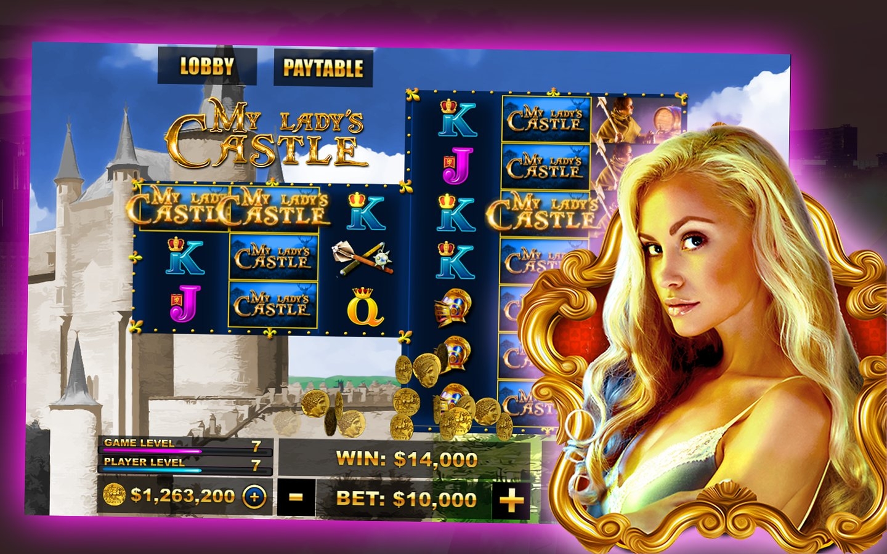Click the $1,263,200 balance display
The image size is (887, 554).
182,496
